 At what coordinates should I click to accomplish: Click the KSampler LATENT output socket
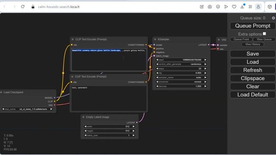tap(209, 45)
